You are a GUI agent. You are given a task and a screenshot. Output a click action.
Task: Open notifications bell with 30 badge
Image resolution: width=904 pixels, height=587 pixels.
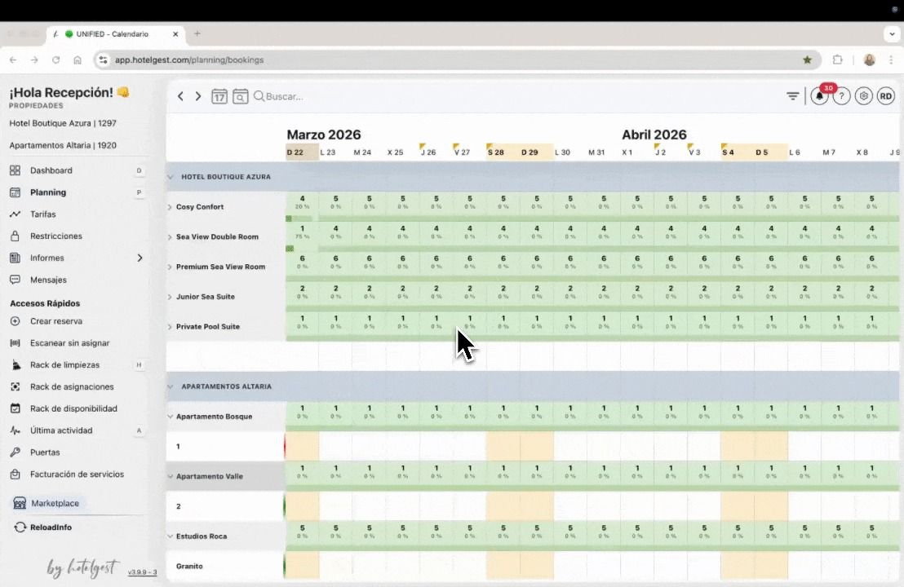coord(820,96)
